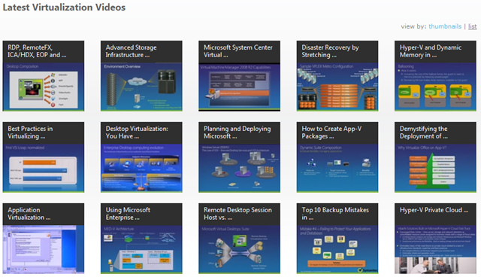Image resolution: width=481 pixels, height=277 pixels.
Task: Open the Disaster Recovery by Stretching video thumbnail
Action: pos(337,76)
